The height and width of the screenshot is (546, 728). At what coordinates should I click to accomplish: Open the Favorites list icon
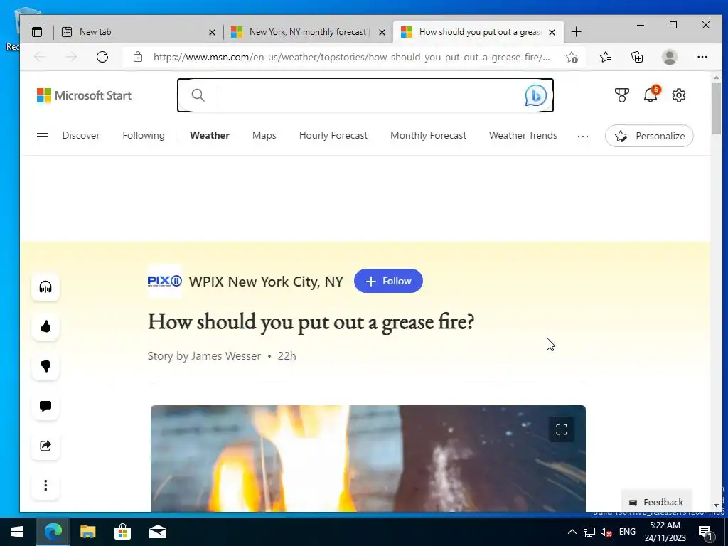tap(606, 57)
